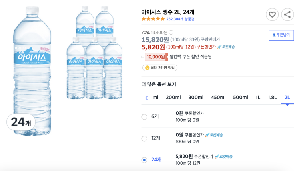Click the 24개 quantity badge on product image

point(21,122)
